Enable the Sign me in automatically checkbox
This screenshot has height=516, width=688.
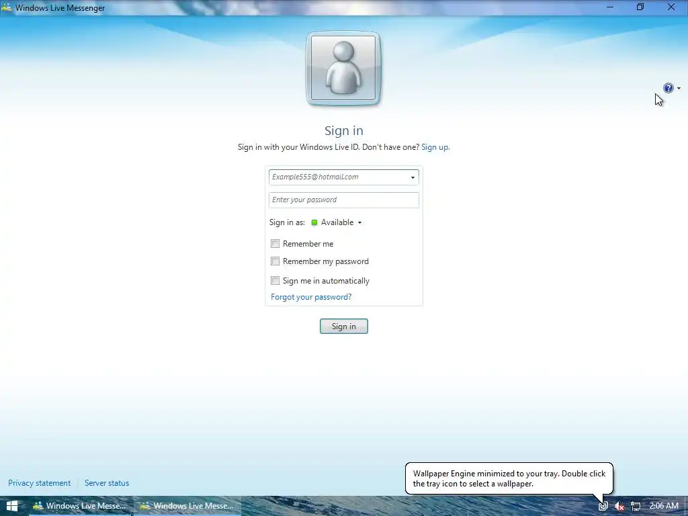[275, 280]
